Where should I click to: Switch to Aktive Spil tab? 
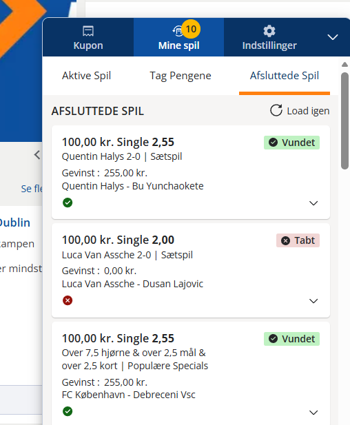[87, 76]
